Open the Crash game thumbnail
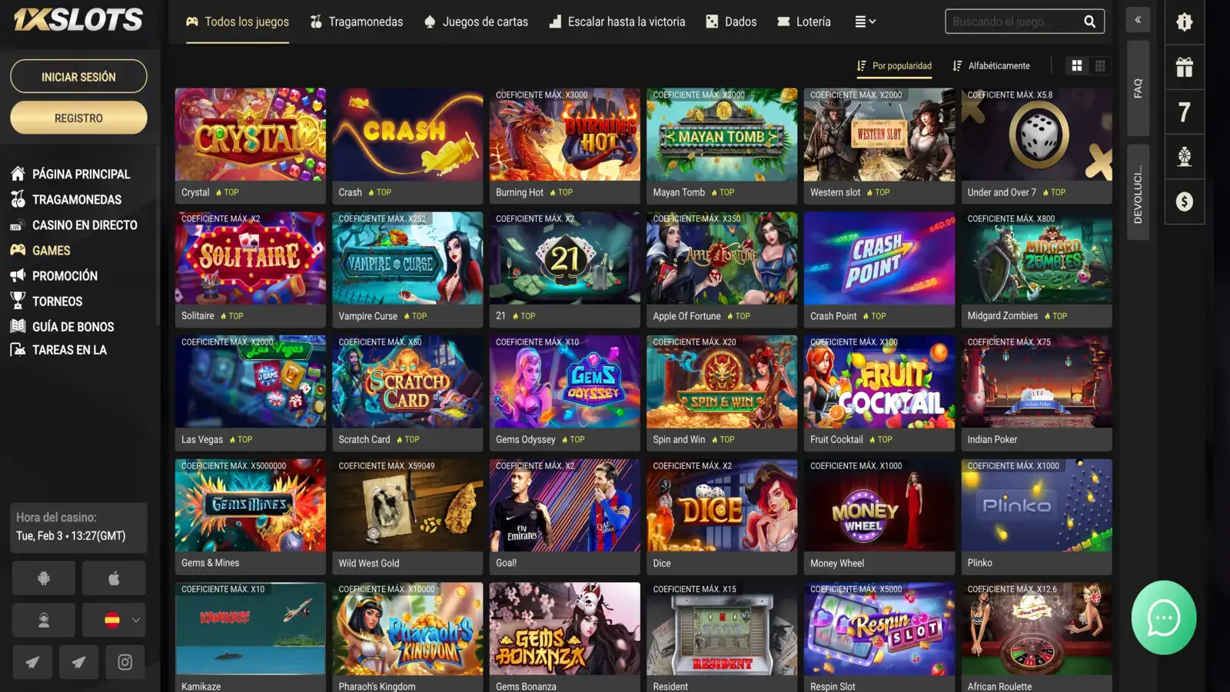Image resolution: width=1230 pixels, height=692 pixels. (407, 135)
